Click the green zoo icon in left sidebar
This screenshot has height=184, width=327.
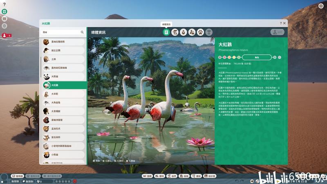(4, 11)
